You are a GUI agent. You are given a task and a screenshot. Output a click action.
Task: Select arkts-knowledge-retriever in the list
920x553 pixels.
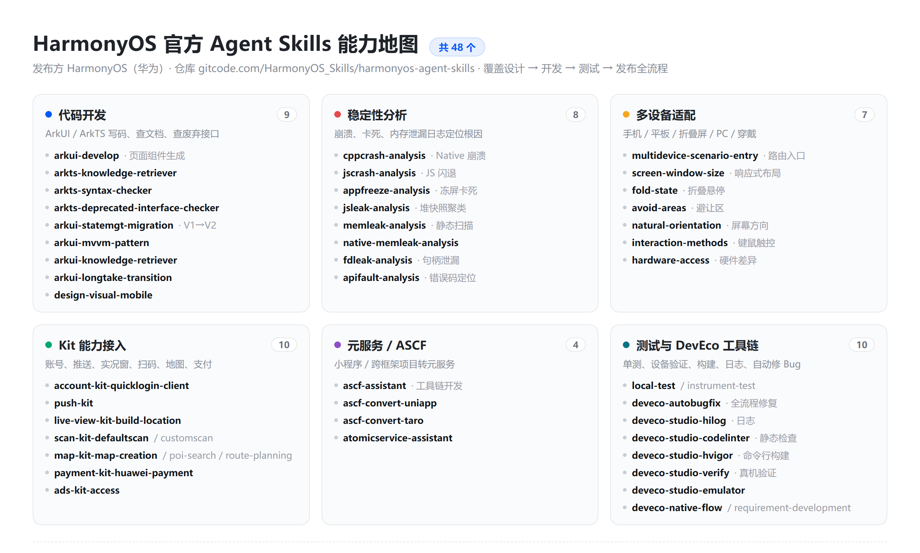115,173
